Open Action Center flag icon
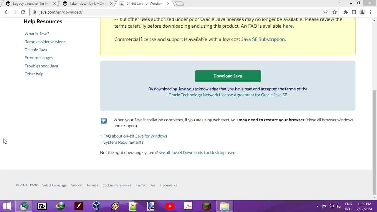The width and height of the screenshot is (377, 212). tap(324, 206)
